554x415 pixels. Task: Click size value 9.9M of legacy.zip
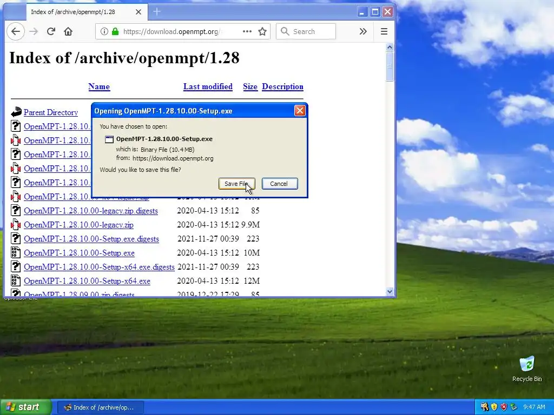coord(250,225)
